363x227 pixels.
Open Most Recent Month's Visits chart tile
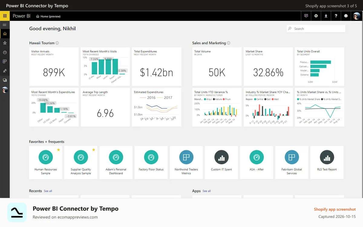click(x=105, y=67)
